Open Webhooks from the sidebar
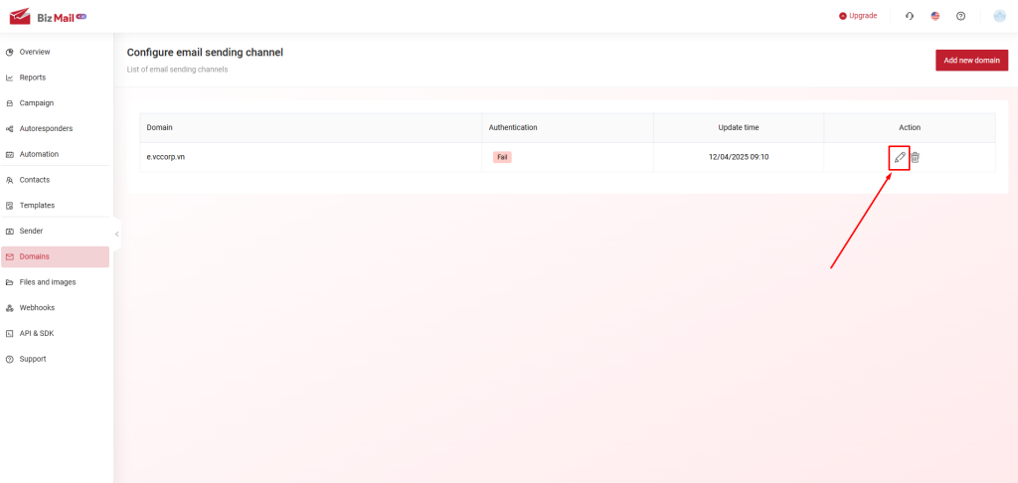The image size is (1018, 483). coord(37,308)
